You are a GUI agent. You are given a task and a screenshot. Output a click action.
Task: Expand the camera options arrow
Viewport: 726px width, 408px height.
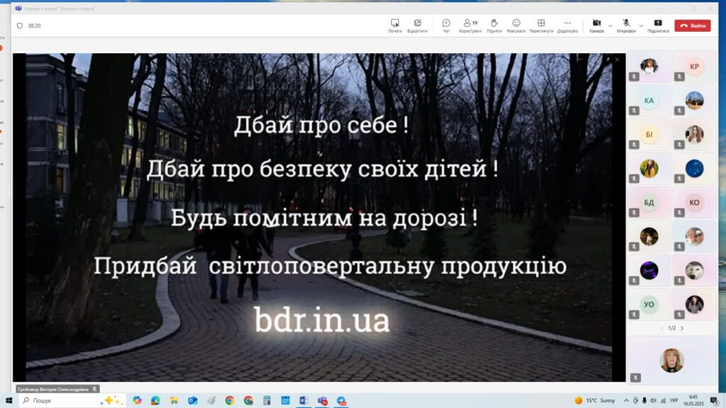pyautogui.click(x=610, y=25)
